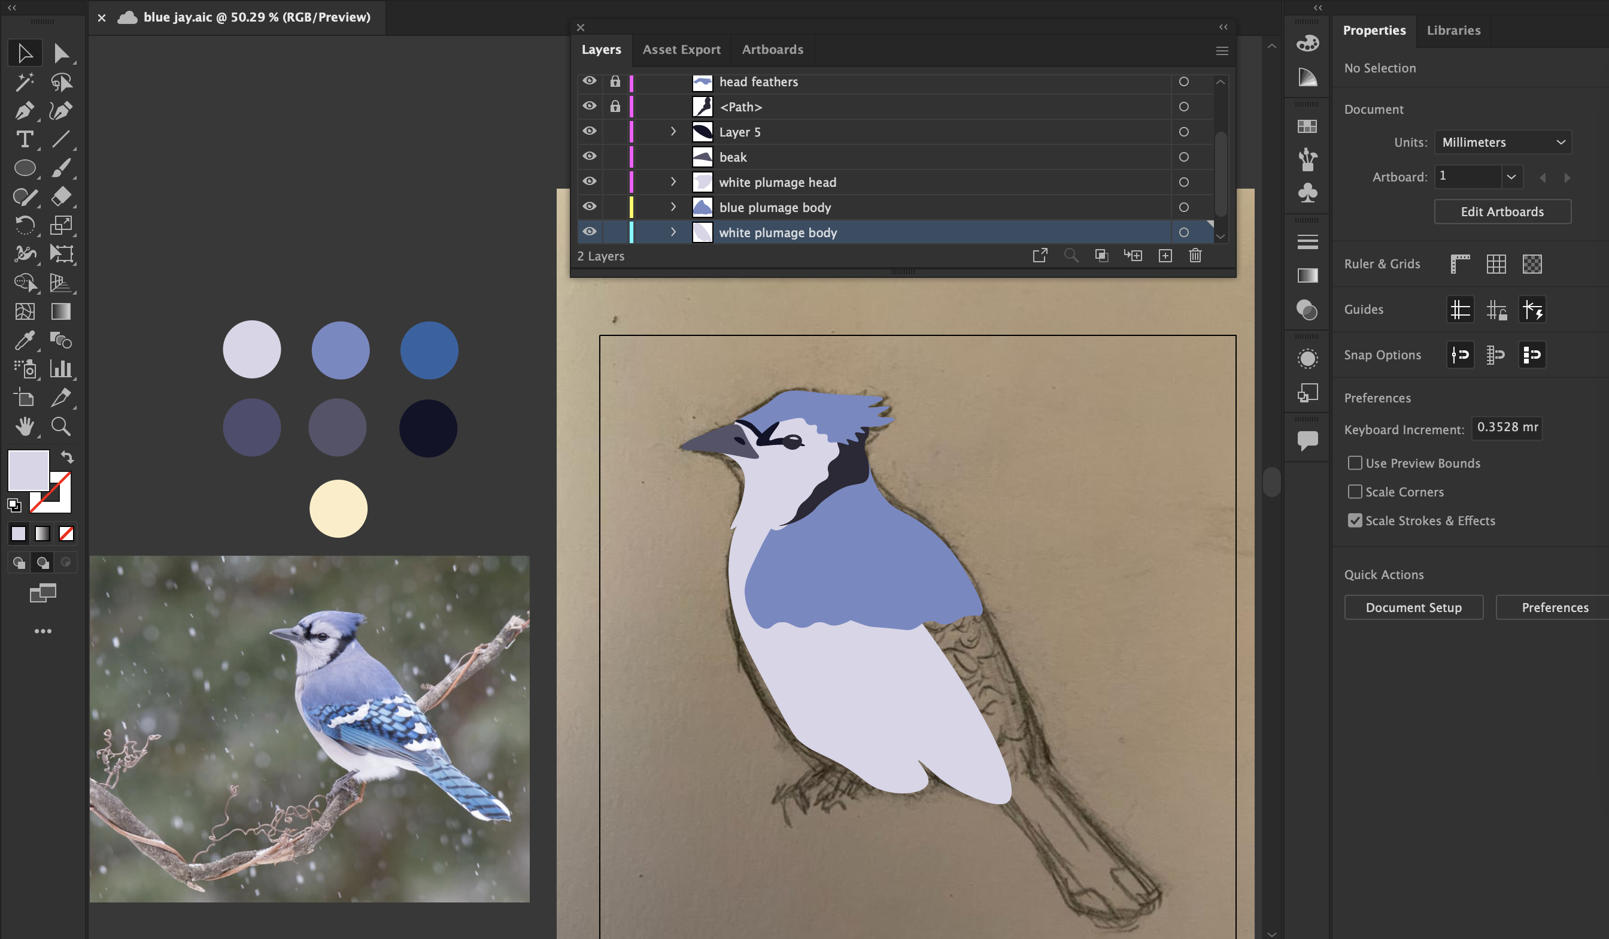Enable Use Preview Bounds checkbox
The image size is (1609, 939).
(x=1355, y=463)
